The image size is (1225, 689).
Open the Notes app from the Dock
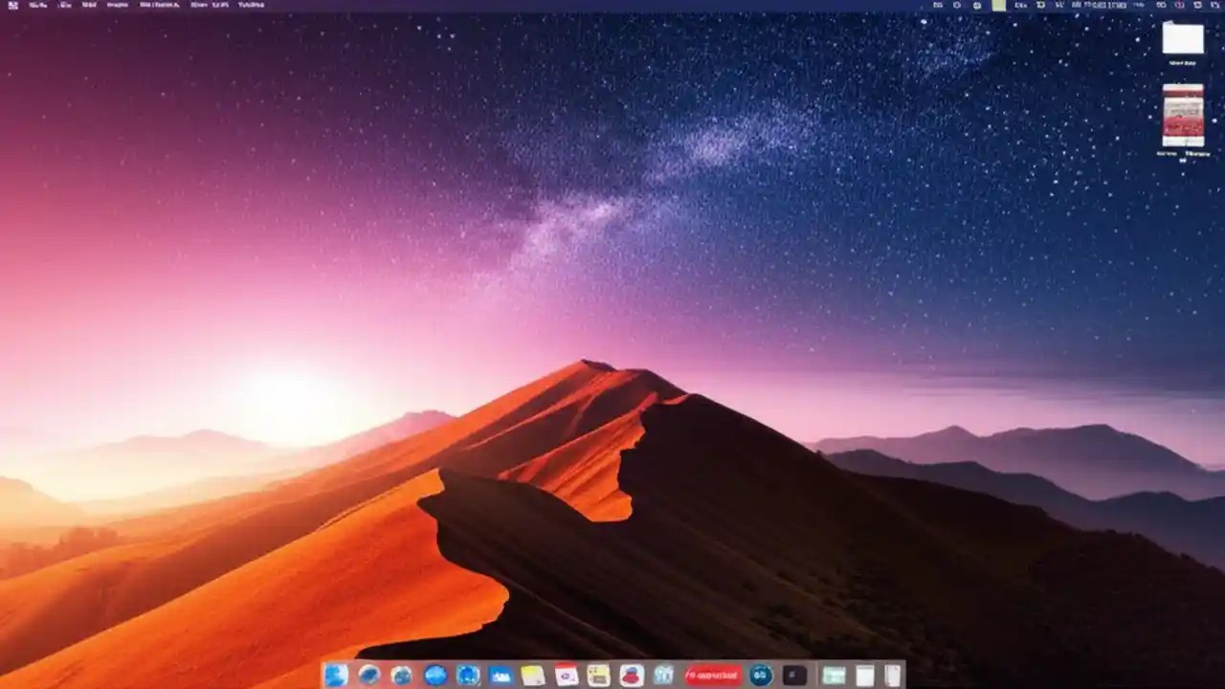click(x=531, y=676)
